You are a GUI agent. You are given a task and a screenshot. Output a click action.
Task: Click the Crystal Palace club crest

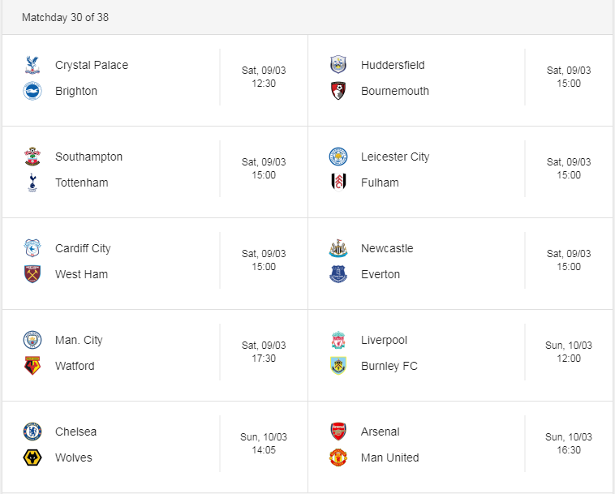[x=32, y=65]
